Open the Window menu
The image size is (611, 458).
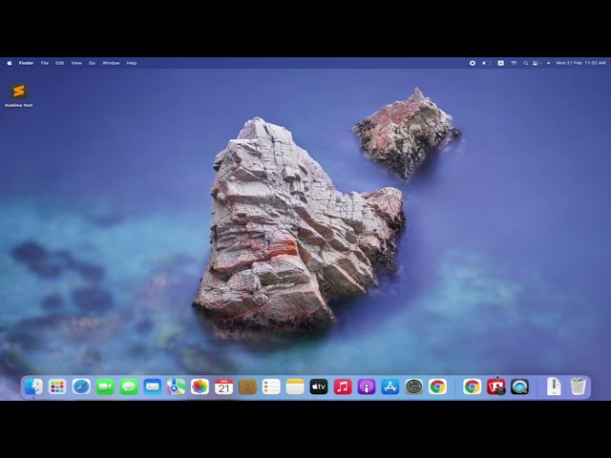111,63
